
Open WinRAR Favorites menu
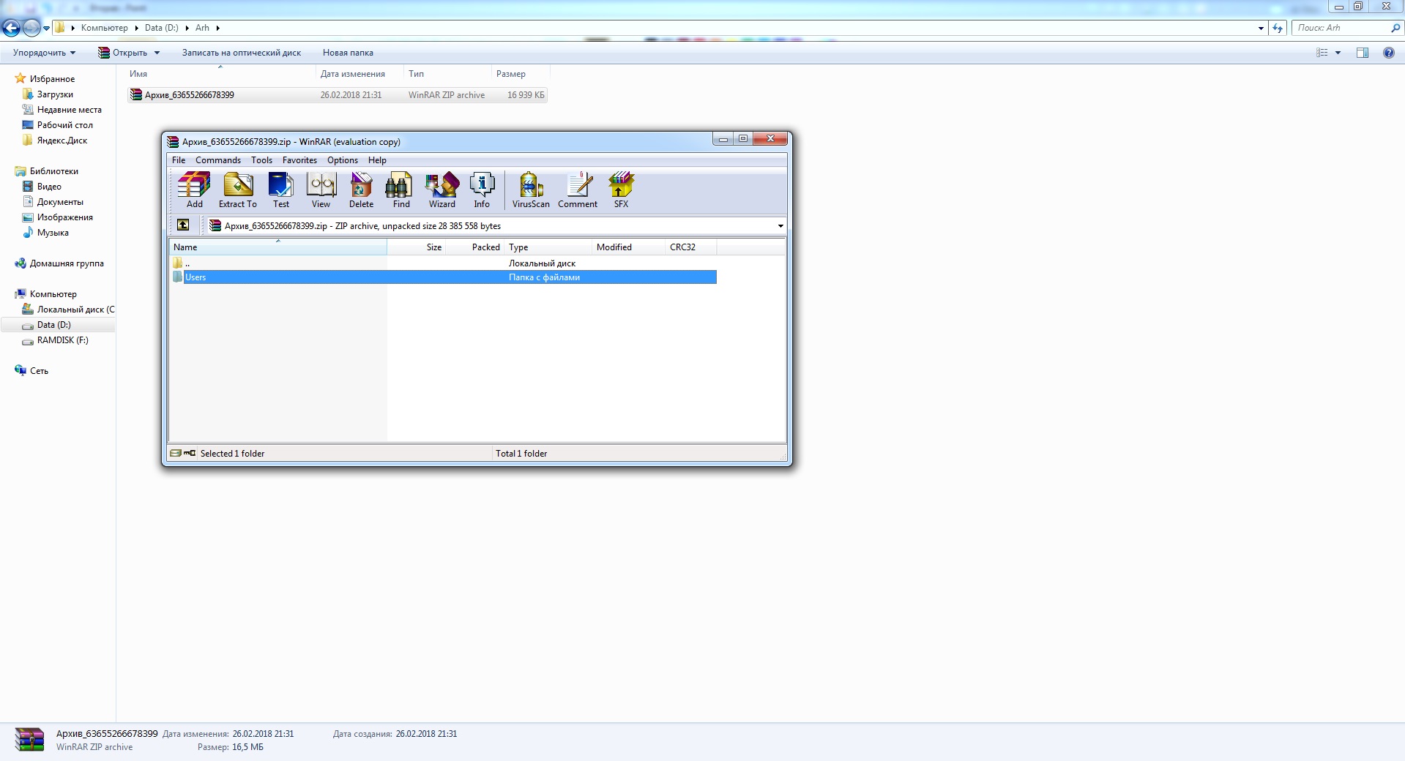[x=299, y=160]
